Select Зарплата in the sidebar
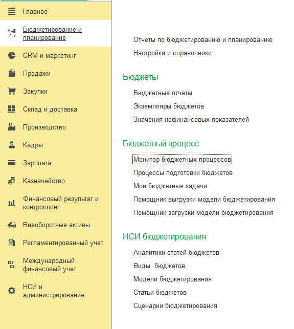Image resolution: width=294 pixels, height=329 pixels. click(37, 163)
